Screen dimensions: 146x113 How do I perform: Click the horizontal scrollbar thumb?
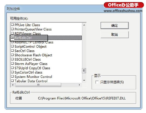coord(38,85)
